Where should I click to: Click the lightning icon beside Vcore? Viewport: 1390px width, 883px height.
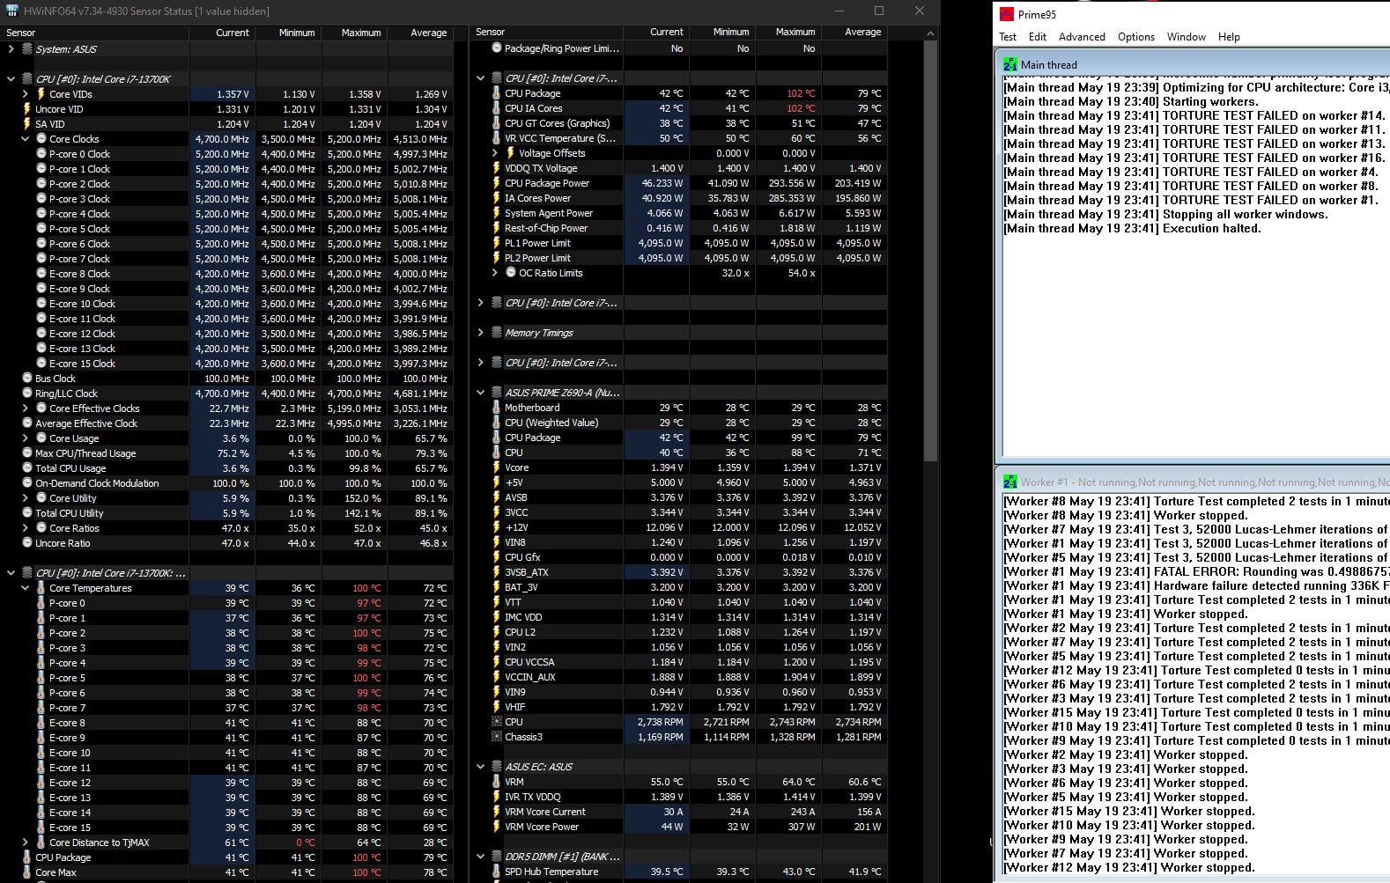pos(497,467)
